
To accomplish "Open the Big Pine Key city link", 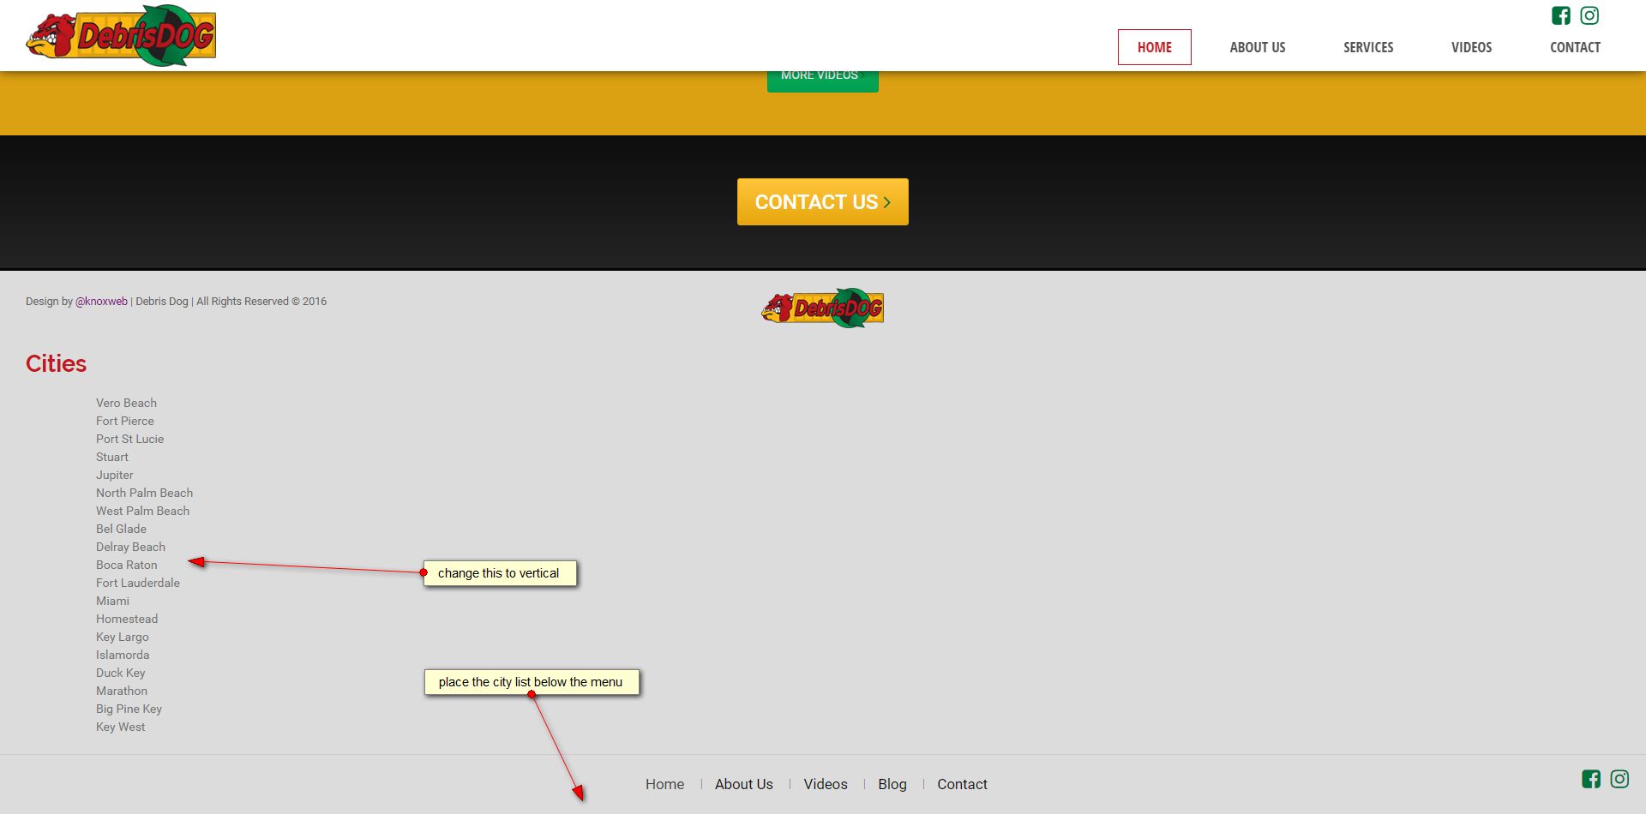I will (129, 709).
